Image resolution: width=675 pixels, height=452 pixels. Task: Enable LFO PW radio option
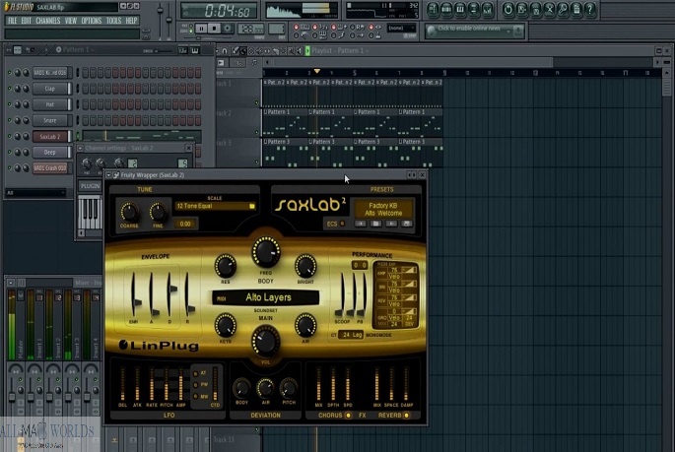pyautogui.click(x=195, y=384)
